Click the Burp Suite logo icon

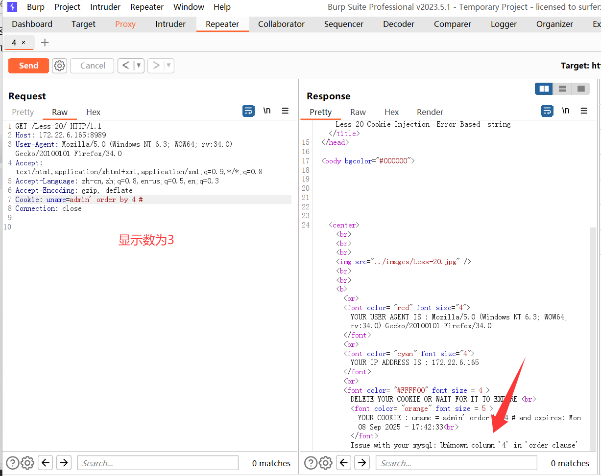pos(12,7)
